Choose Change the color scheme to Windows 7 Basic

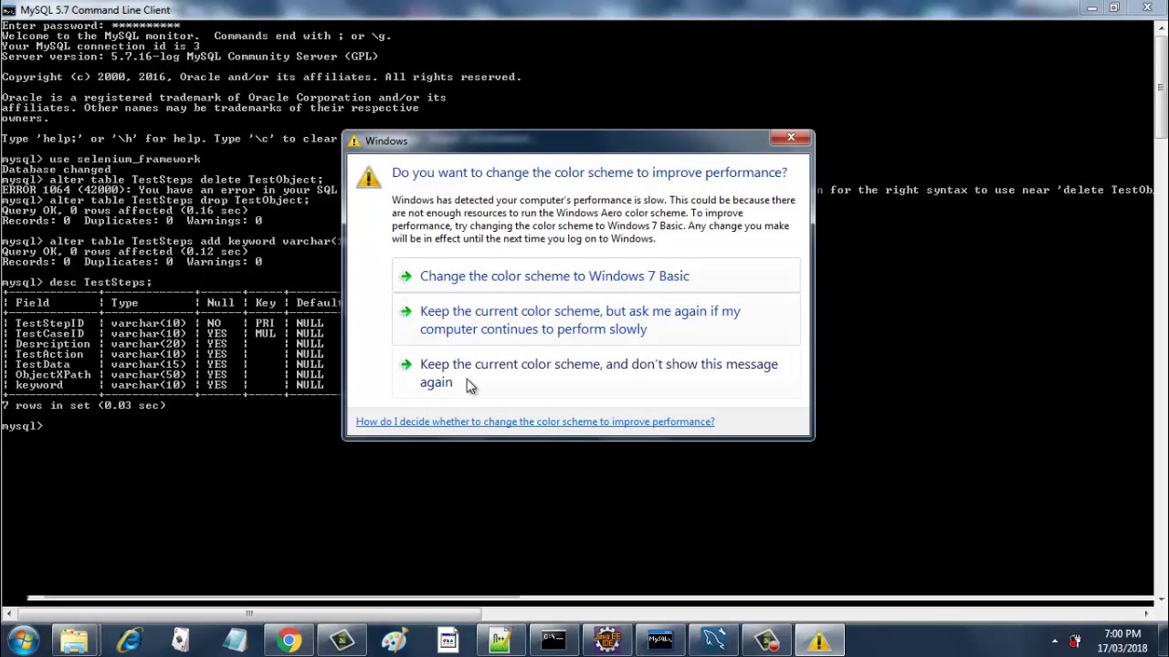tap(596, 276)
